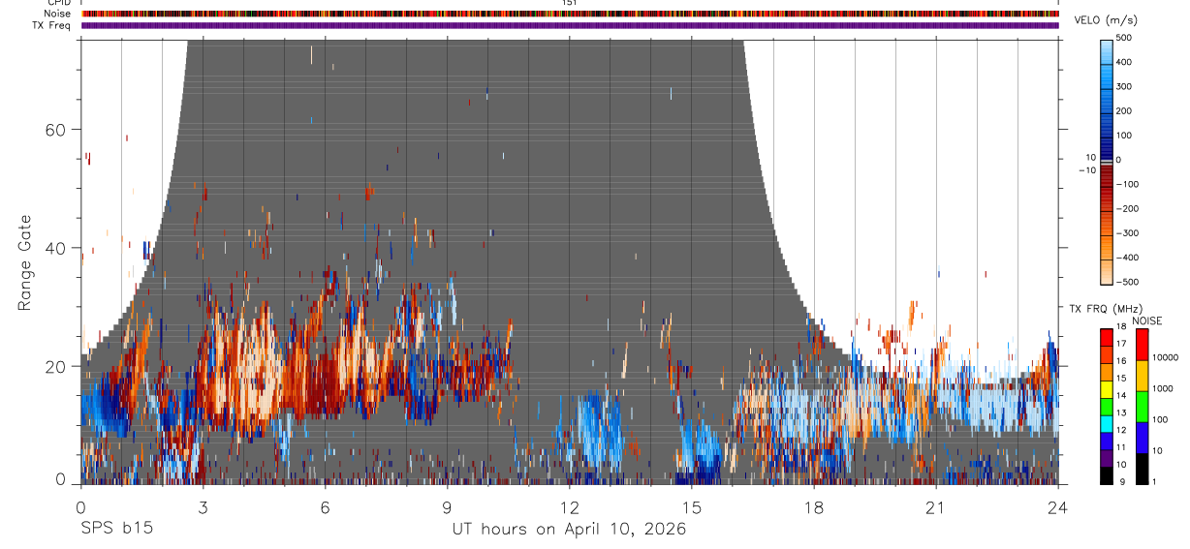Click the black 9-10 MHz TX FRQ swatch

[1107, 474]
